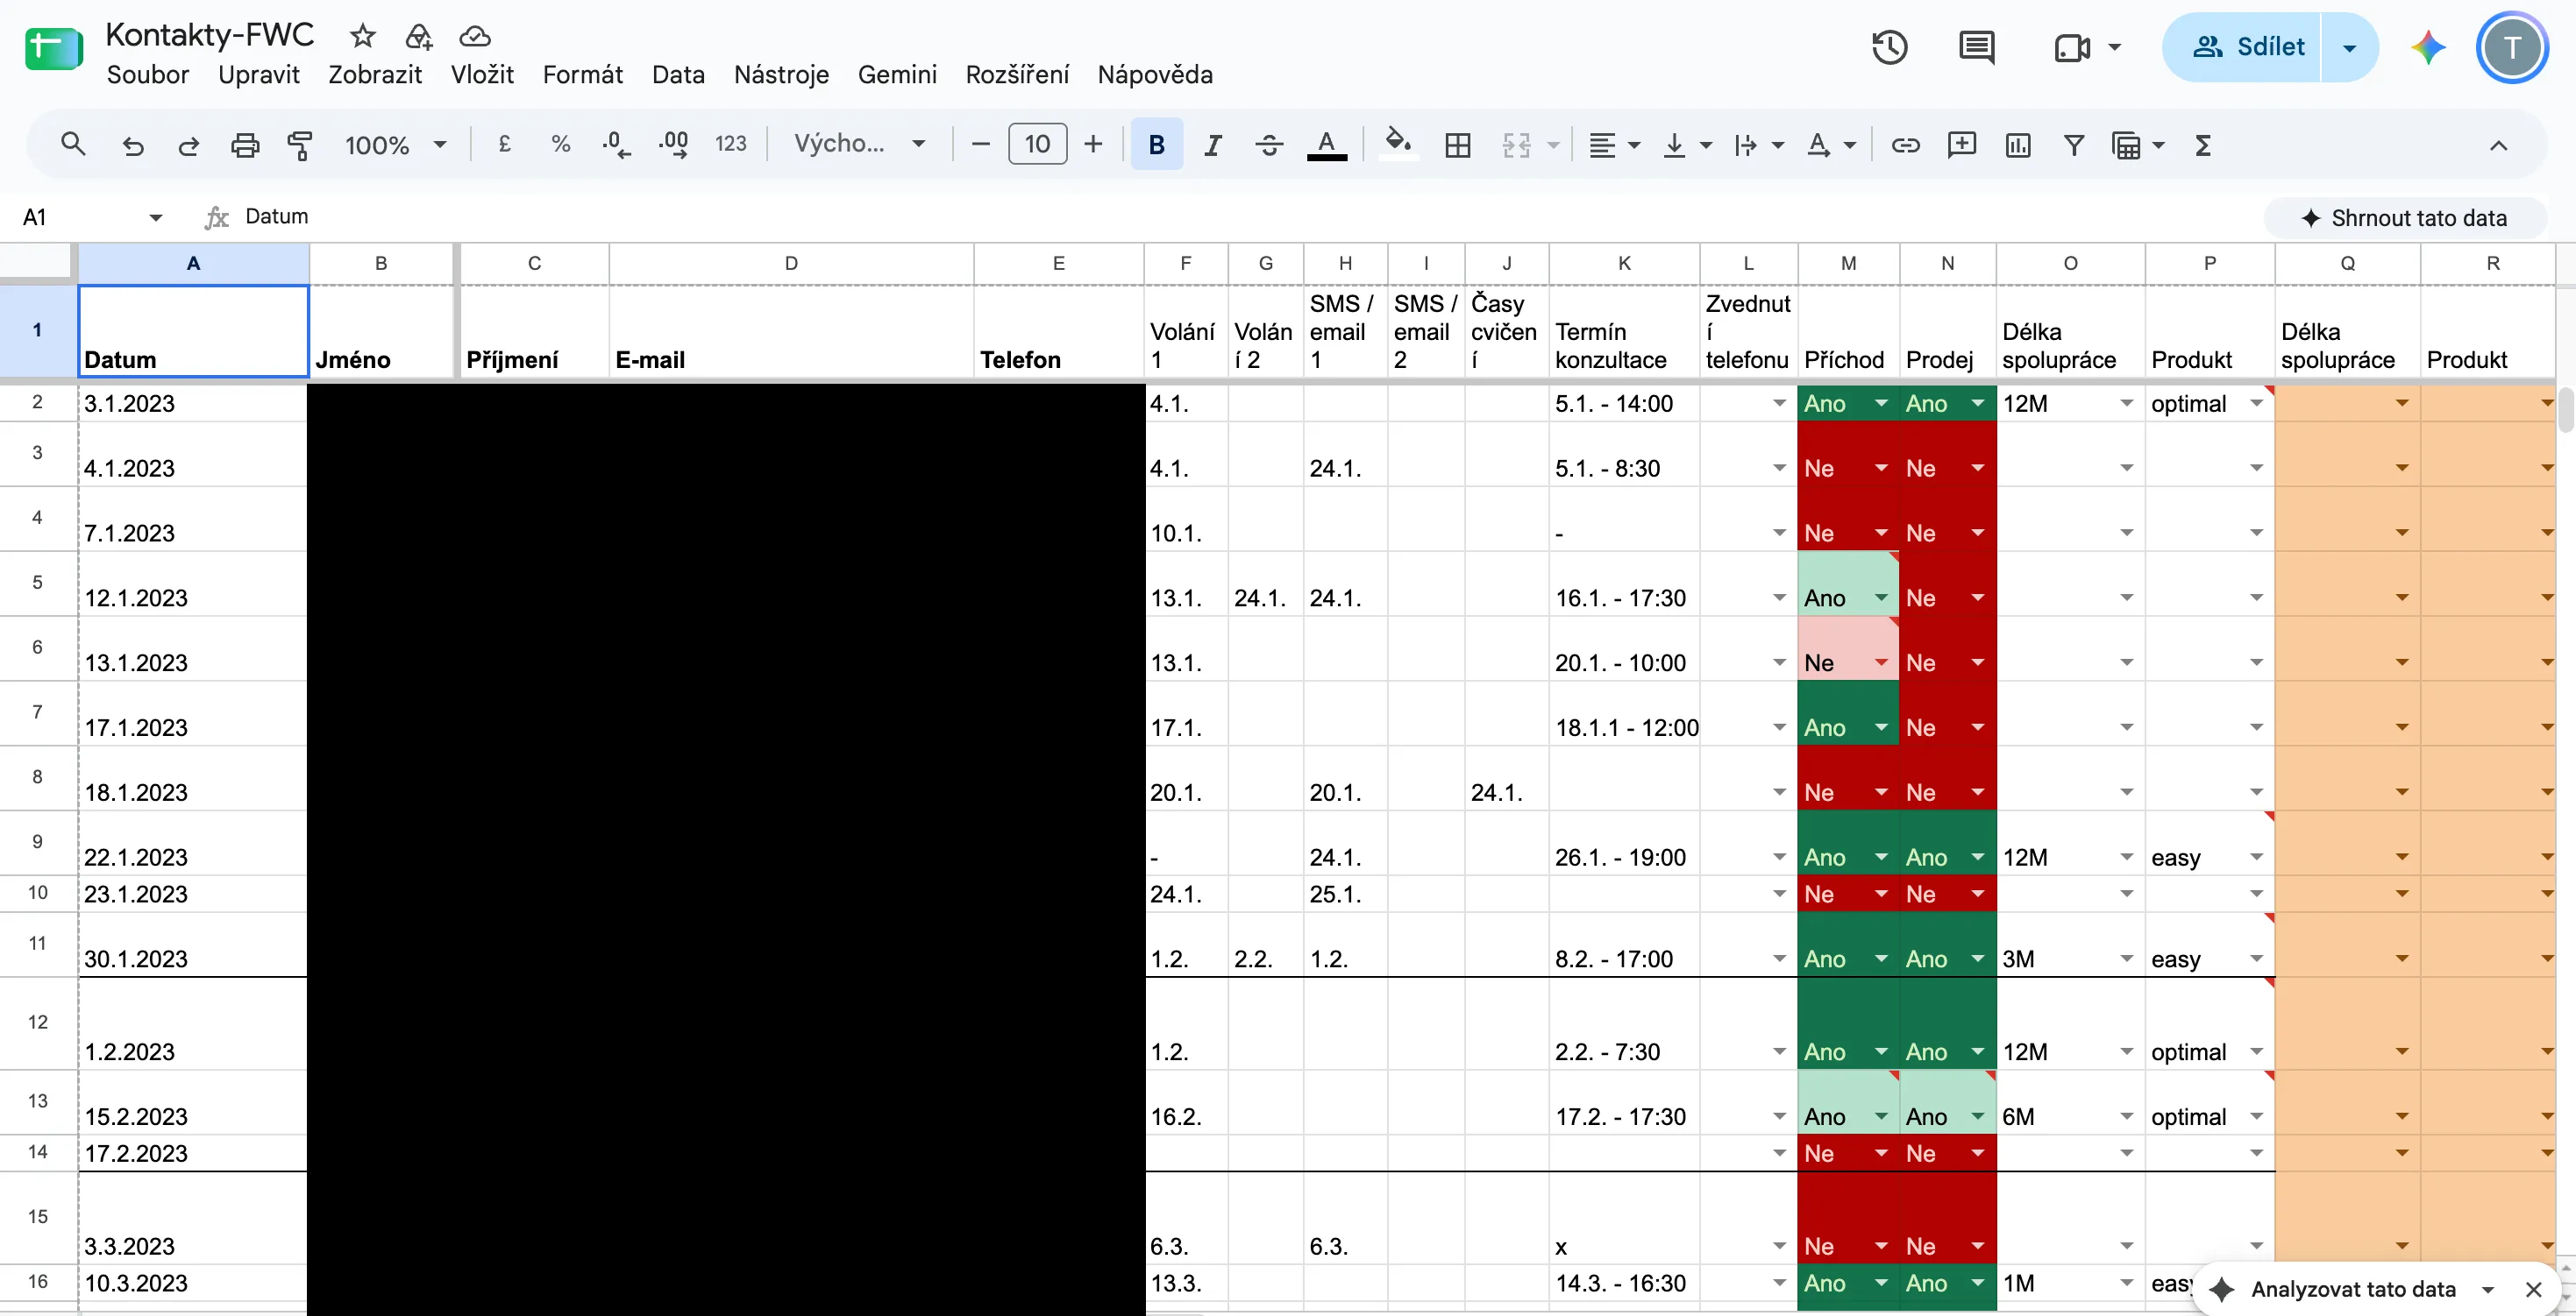Image resolution: width=2576 pixels, height=1316 pixels.
Task: Open the 100% zoom dropdown
Action: tap(395, 145)
